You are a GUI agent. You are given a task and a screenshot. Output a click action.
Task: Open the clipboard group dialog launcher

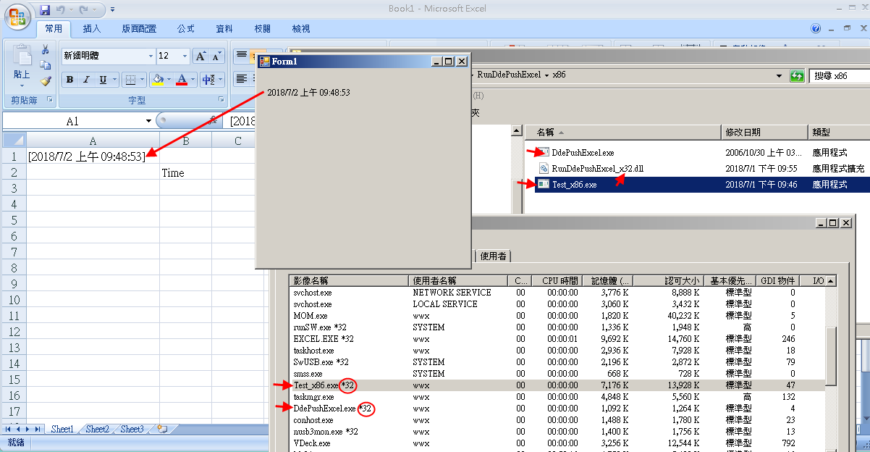[50, 100]
